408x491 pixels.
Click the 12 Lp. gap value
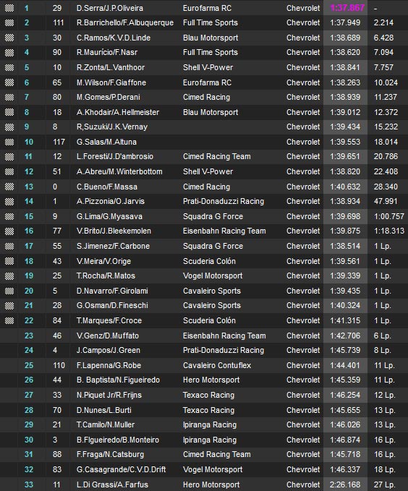(x=384, y=395)
